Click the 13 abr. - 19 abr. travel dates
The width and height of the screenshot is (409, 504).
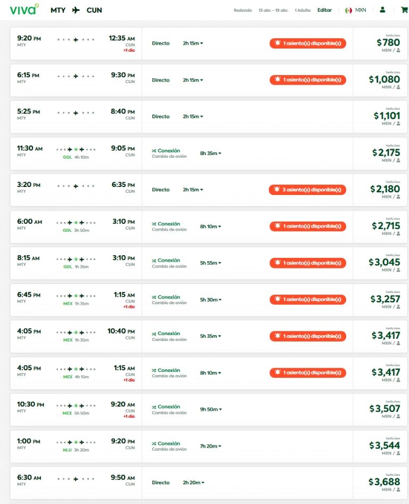pos(273,10)
